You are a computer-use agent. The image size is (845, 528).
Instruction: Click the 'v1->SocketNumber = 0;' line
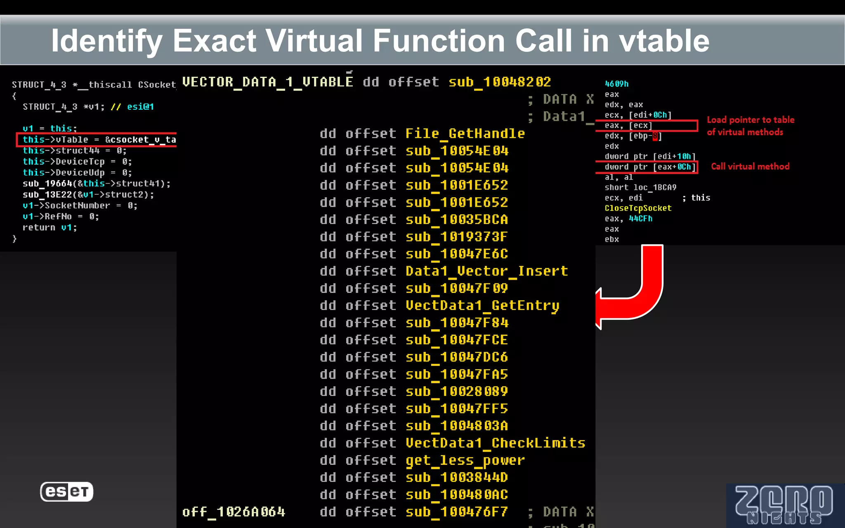(80, 205)
